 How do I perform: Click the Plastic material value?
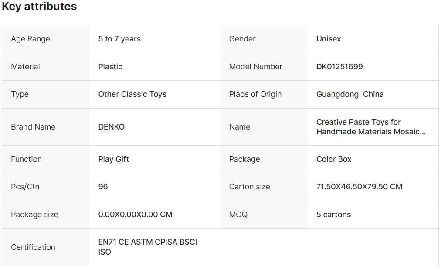[x=110, y=67]
